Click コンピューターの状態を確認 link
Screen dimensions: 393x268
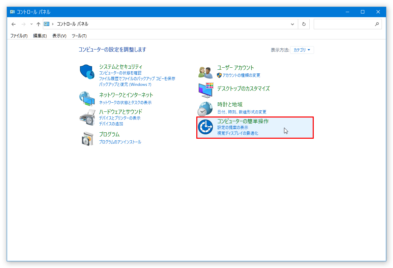coord(120,73)
